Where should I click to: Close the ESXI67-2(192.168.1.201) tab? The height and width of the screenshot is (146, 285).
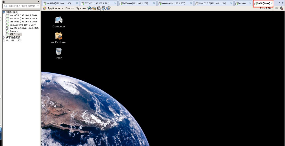pyautogui.click(x=115, y=3)
